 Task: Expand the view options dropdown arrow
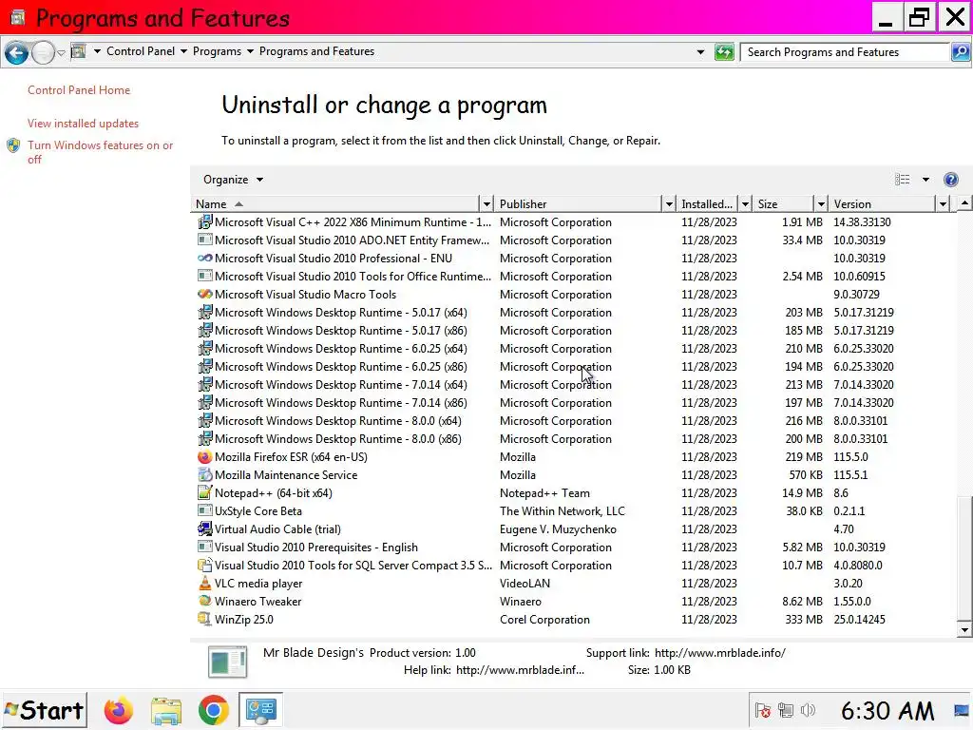tap(925, 180)
